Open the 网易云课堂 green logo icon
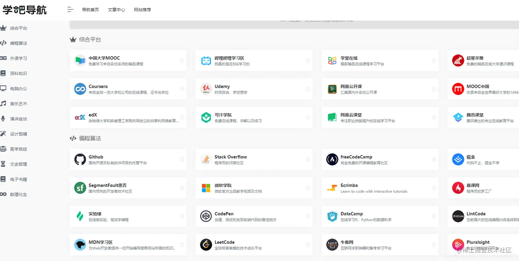The image size is (519, 261). 332,118
